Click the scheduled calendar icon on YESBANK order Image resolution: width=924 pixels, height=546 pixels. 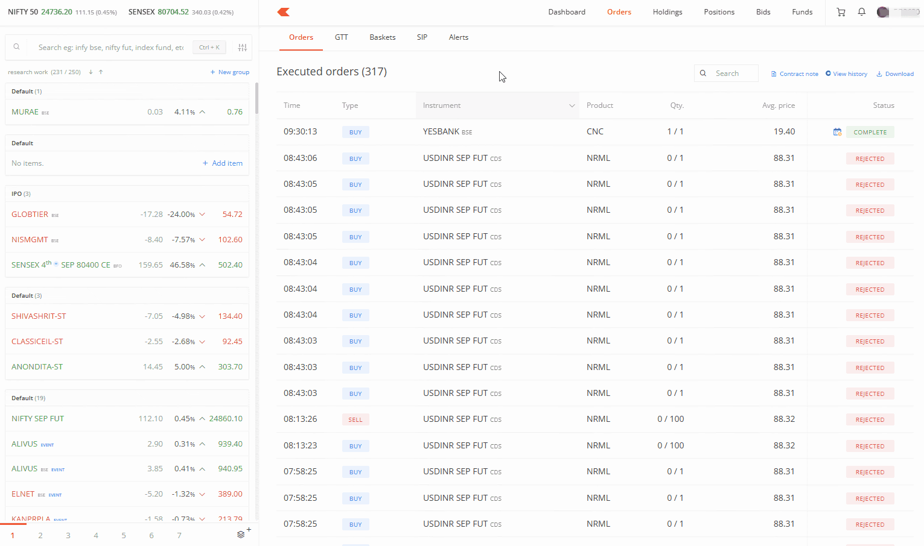(837, 132)
